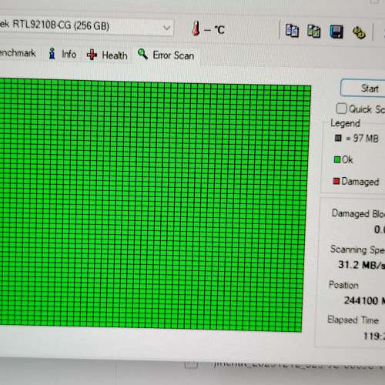The image size is (385, 385).
Task: Click the red Damaged legend swatch
Action: pyautogui.click(x=336, y=181)
